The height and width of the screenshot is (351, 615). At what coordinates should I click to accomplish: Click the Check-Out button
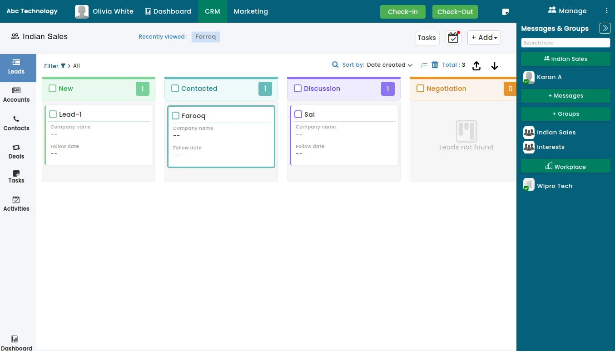(455, 12)
